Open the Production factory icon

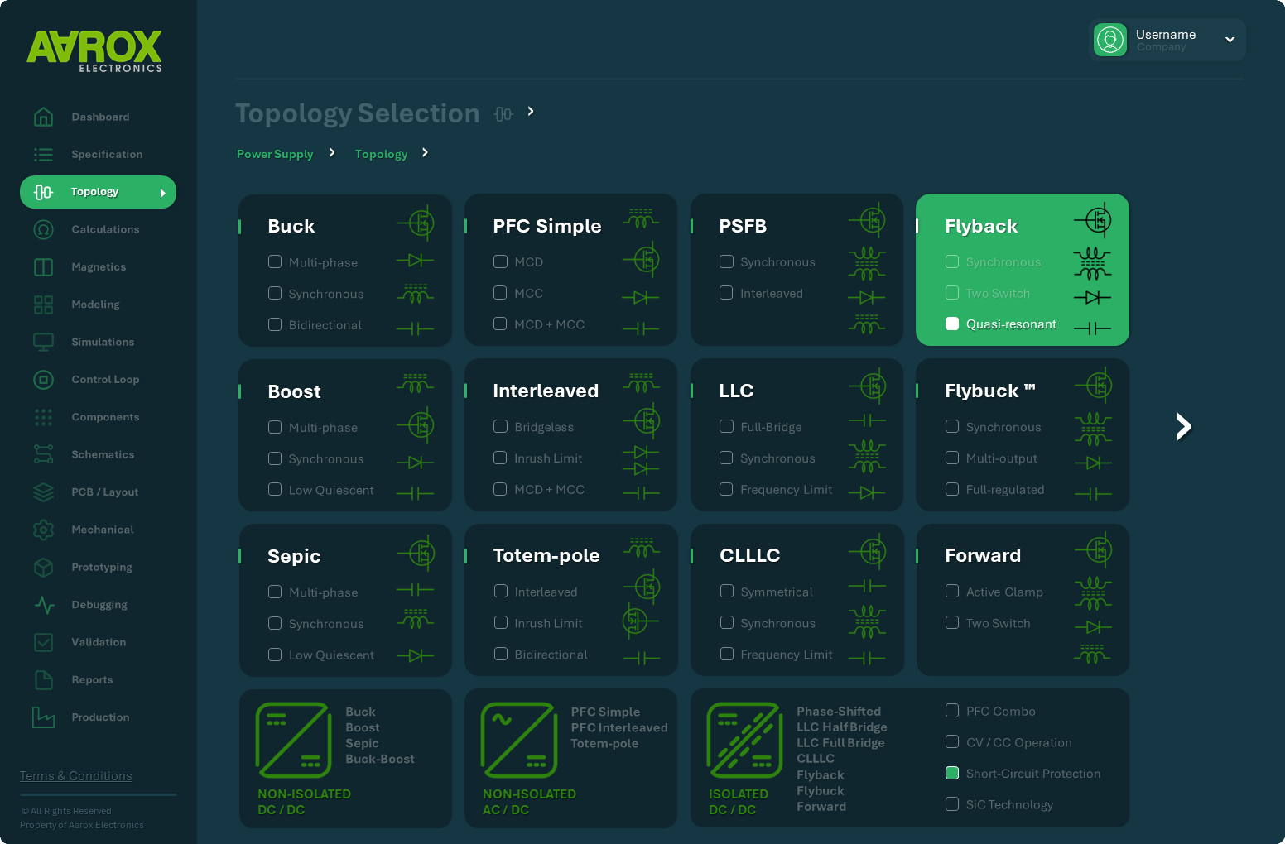pos(43,717)
